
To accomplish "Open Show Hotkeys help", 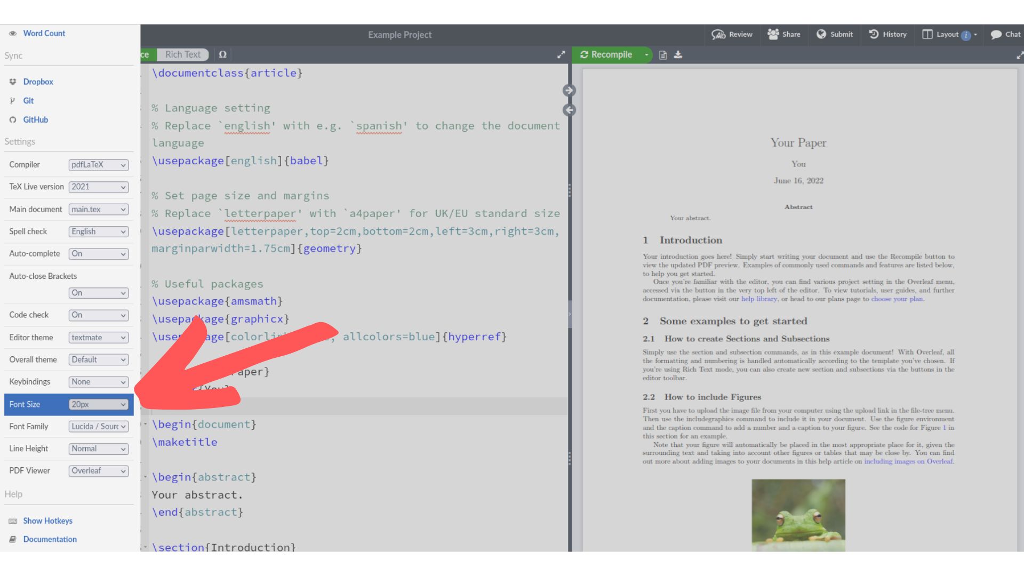I will (x=48, y=521).
